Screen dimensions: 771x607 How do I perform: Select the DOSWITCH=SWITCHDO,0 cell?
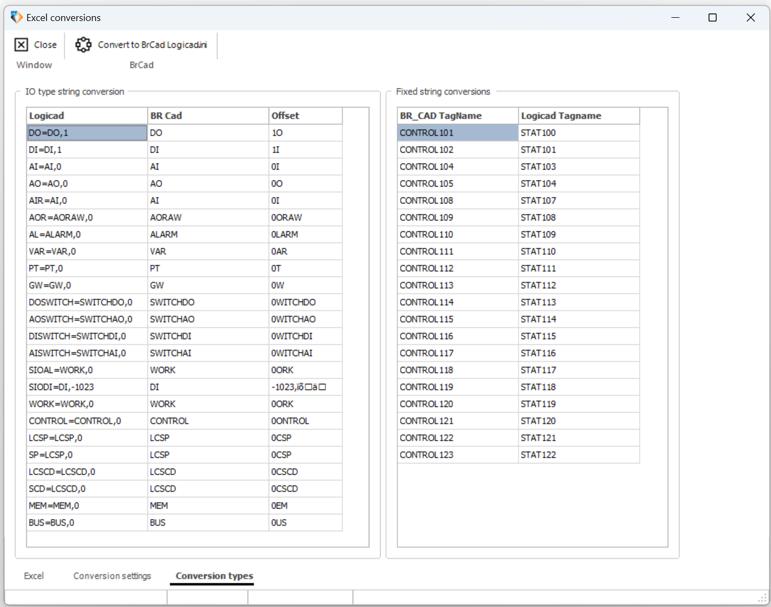[87, 302]
